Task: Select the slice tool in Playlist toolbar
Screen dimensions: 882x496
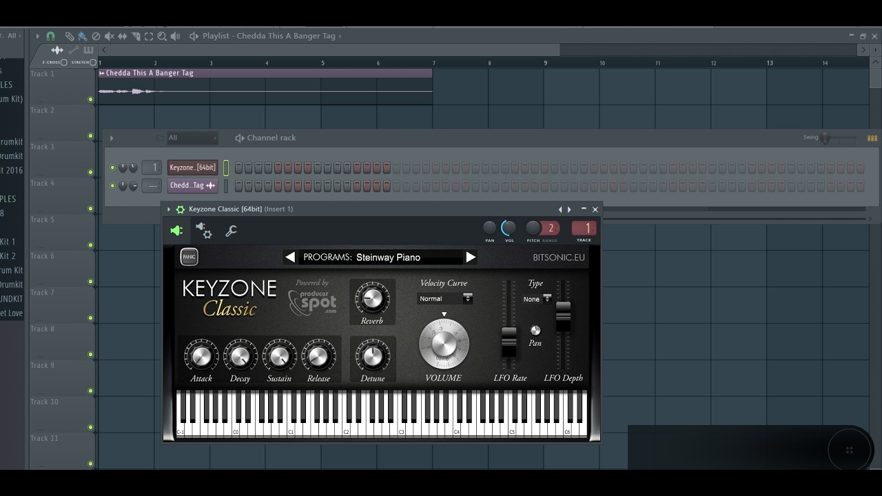Action: pyautogui.click(x=136, y=36)
